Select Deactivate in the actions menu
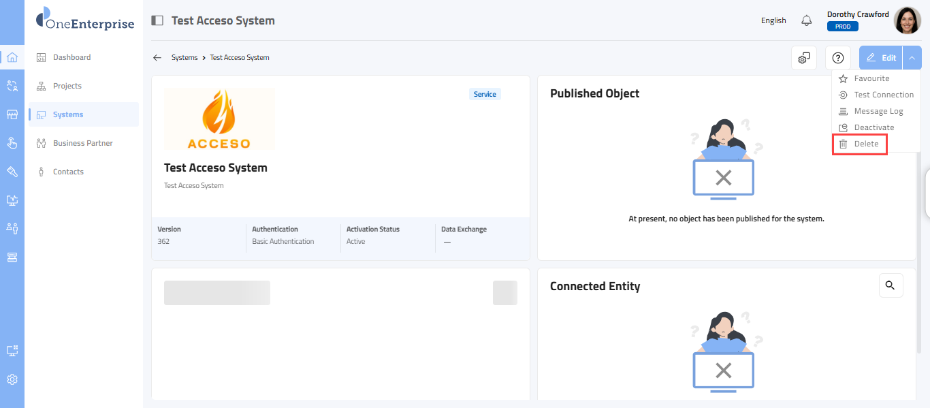 pyautogui.click(x=873, y=127)
